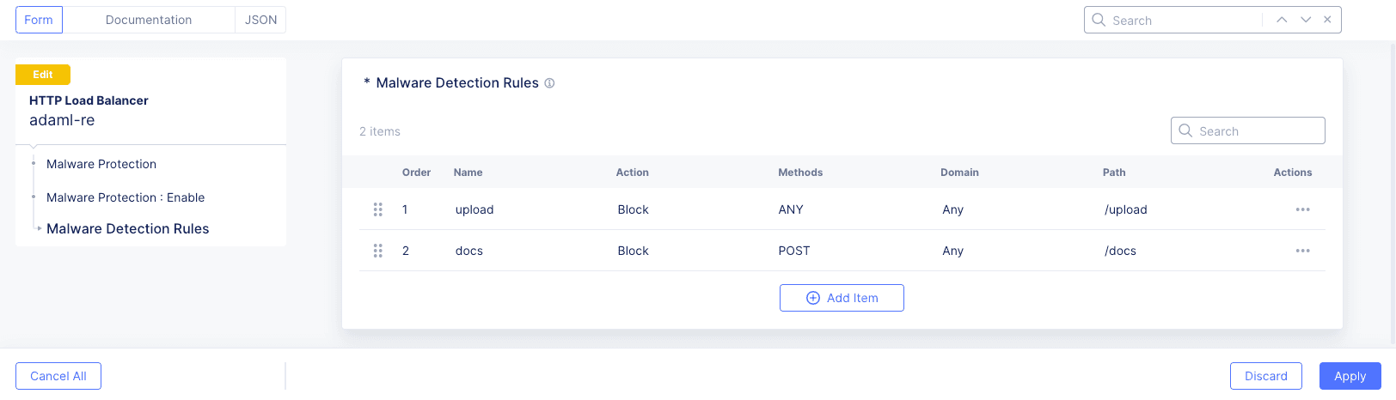Open actions menu for docs rule
Image resolution: width=1396 pixels, height=400 pixels.
(x=1302, y=251)
